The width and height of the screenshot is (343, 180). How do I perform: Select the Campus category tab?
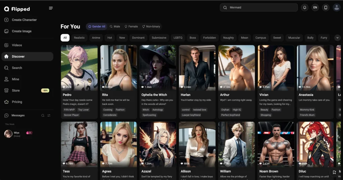click(261, 37)
